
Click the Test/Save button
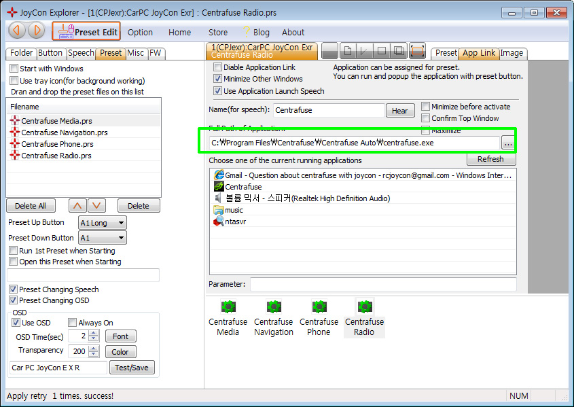(132, 368)
